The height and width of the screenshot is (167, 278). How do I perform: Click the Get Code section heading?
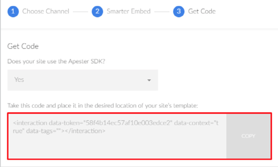23,46
